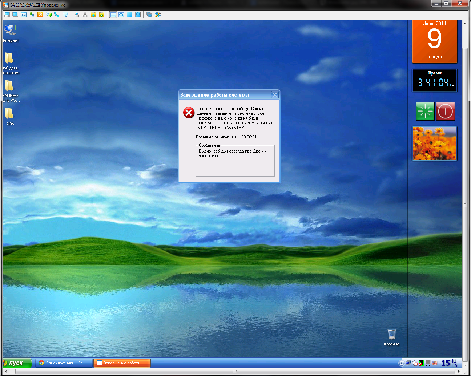
Task: Send a message using single speech bubble icon
Action: [65, 15]
